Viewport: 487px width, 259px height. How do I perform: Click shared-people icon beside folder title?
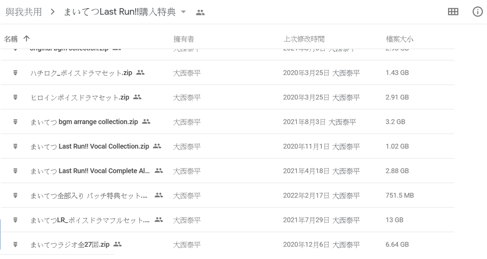(x=200, y=13)
